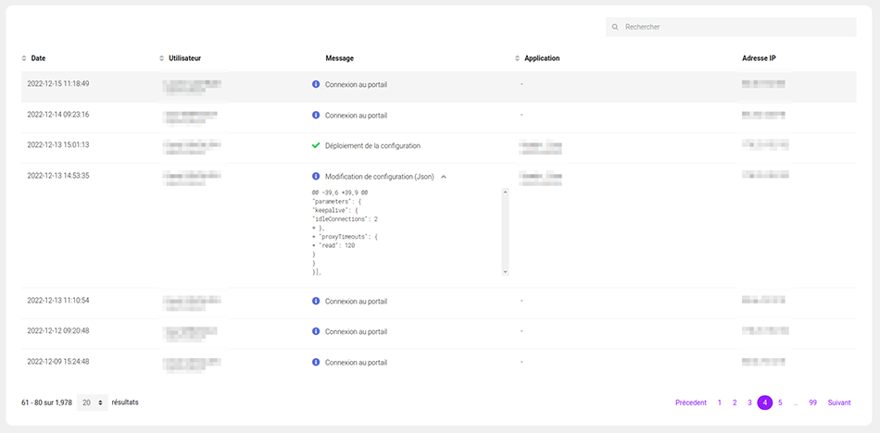Viewport: 880px width, 433px height.
Task: Click the Précédent pagination link
Action: (x=690, y=402)
